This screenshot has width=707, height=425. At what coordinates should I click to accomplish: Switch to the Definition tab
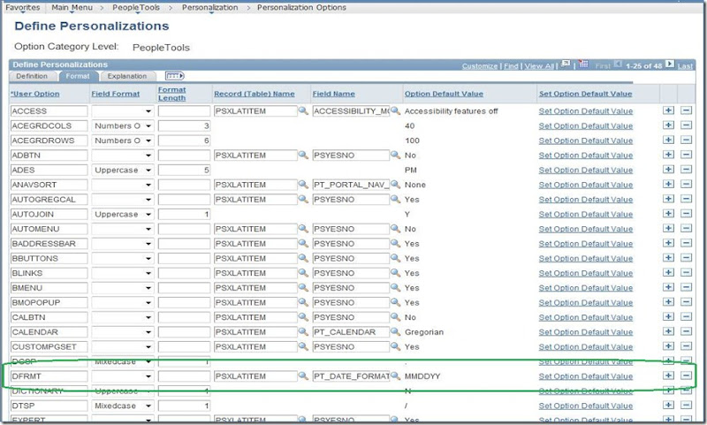pyautogui.click(x=32, y=76)
